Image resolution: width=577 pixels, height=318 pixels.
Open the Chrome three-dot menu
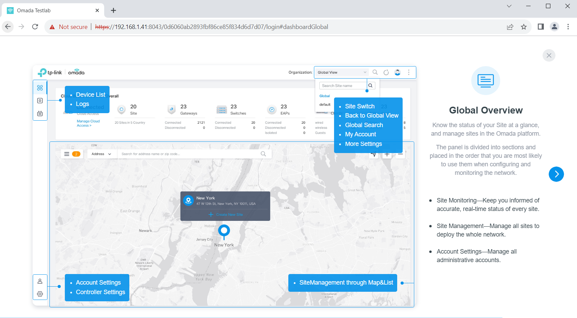[x=568, y=27]
